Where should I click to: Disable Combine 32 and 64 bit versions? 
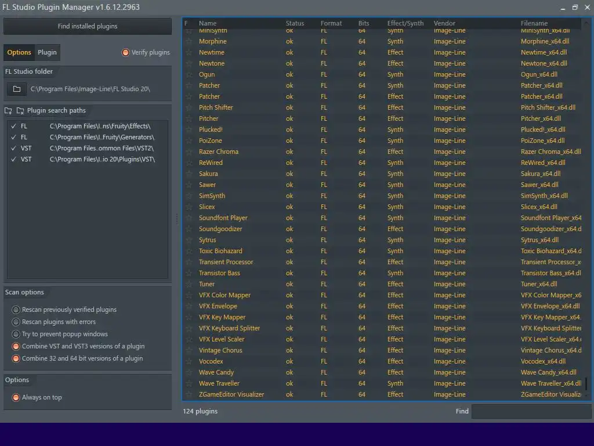pos(16,358)
